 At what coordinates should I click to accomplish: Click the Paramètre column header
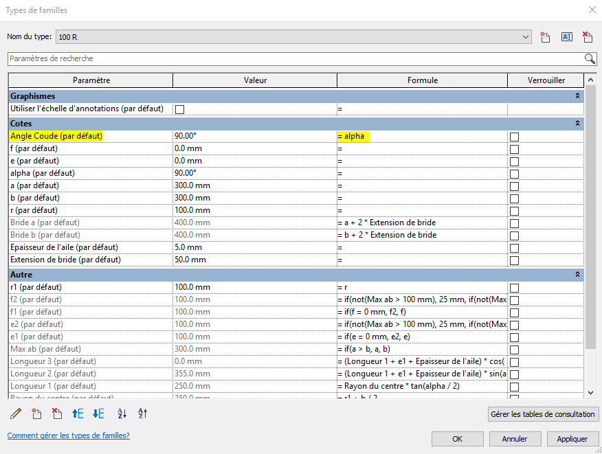coord(91,80)
